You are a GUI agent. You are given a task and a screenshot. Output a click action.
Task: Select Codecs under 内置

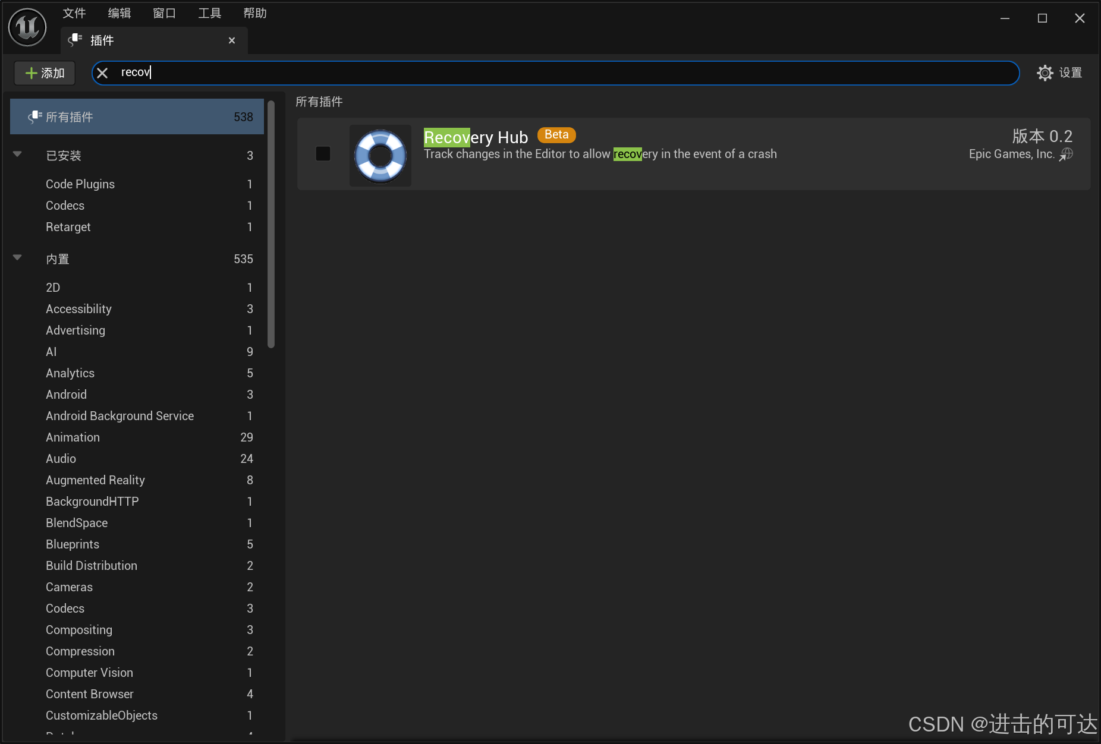coord(137,609)
